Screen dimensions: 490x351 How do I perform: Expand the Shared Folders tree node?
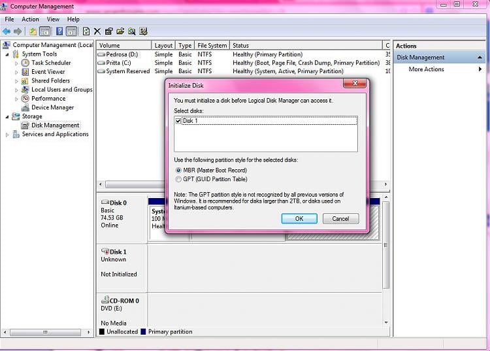point(16,81)
